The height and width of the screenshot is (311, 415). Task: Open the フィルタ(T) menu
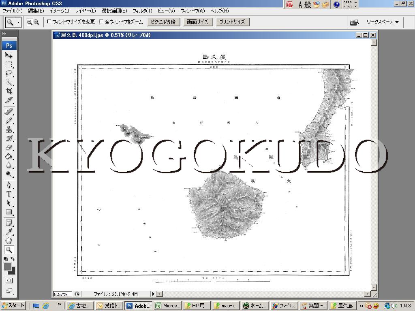click(142, 11)
